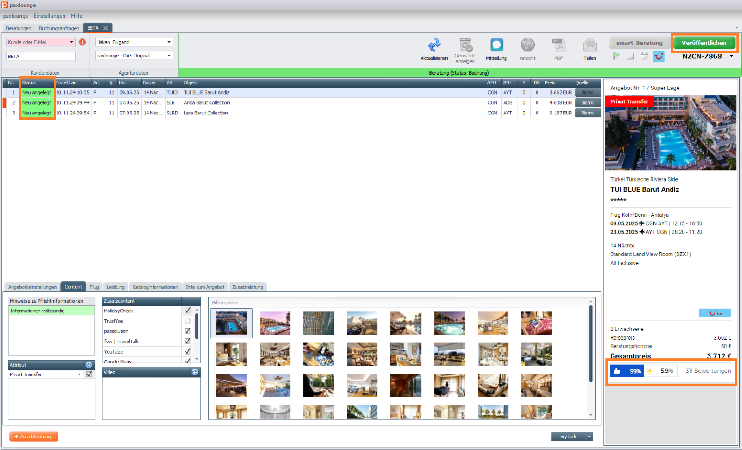
Task: Open the Angebotseinstellungen tab
Action: (x=32, y=287)
